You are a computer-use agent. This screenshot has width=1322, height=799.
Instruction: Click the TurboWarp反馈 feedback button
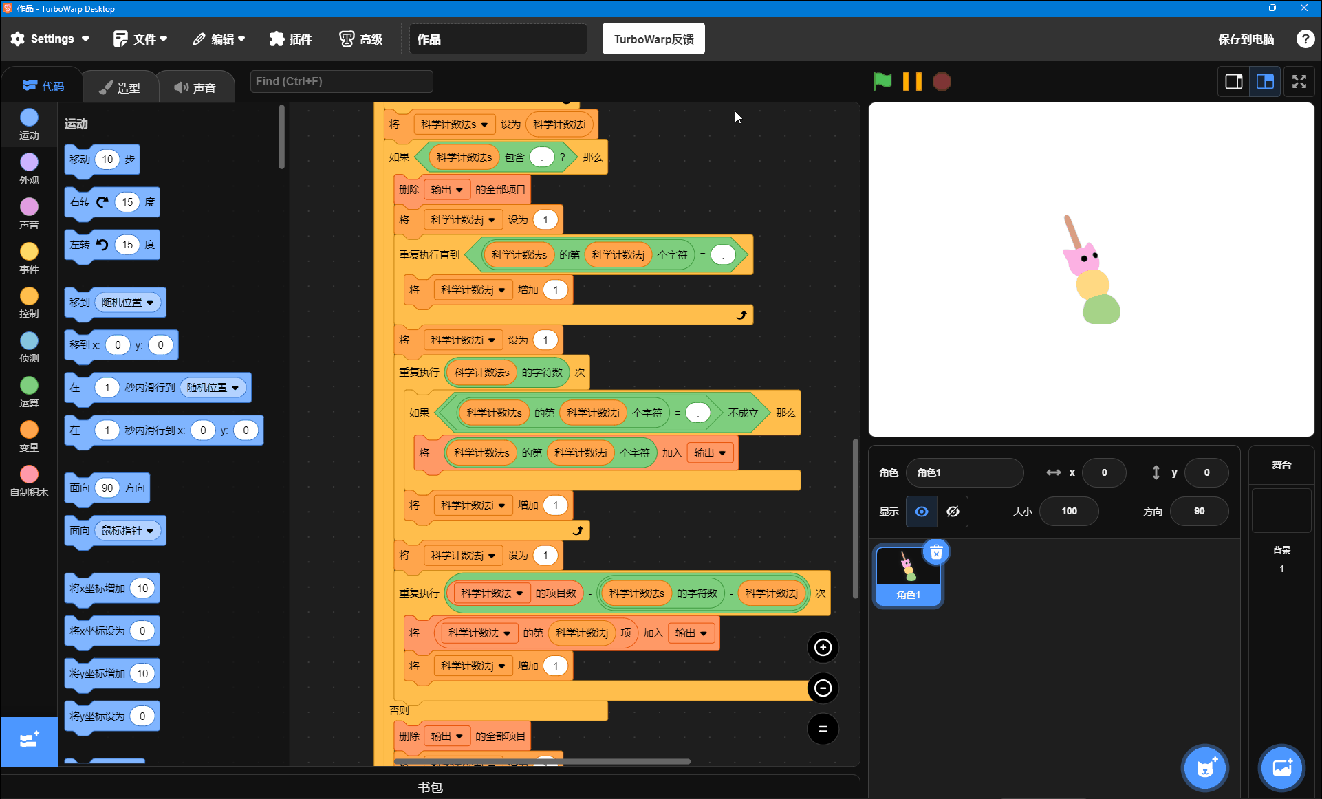point(653,39)
